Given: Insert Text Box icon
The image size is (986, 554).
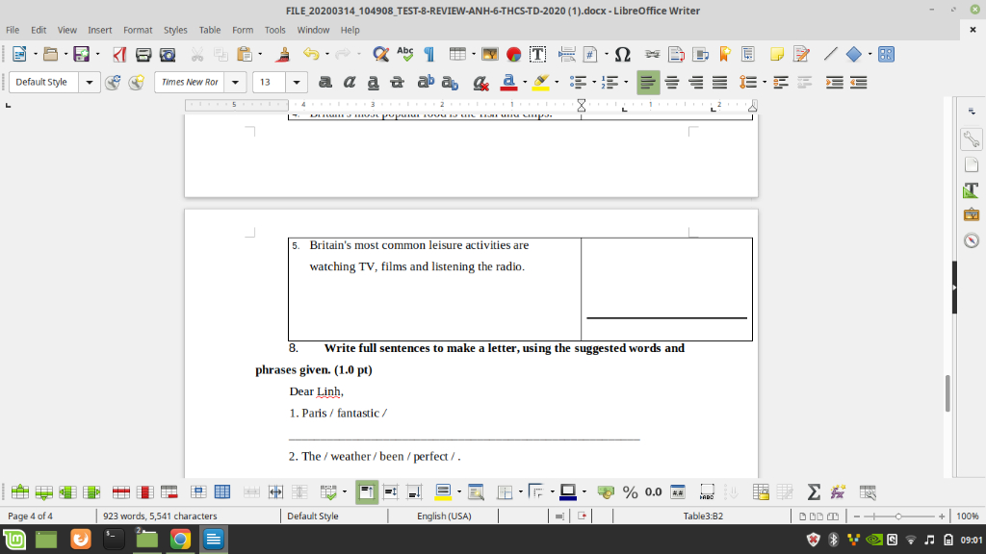Looking at the screenshot, I should 537,55.
